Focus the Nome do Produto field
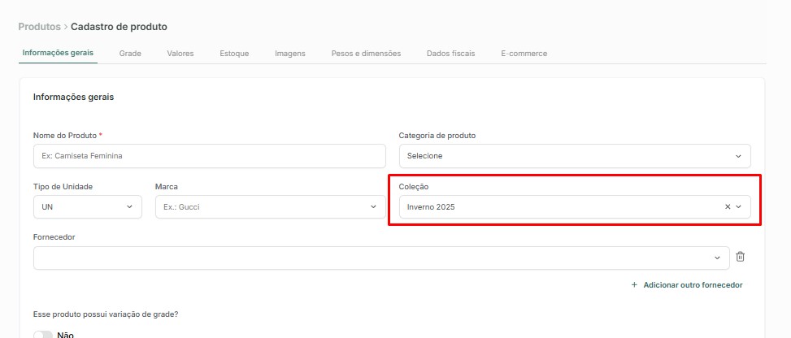Screen dimensions: 791x338 (210, 156)
